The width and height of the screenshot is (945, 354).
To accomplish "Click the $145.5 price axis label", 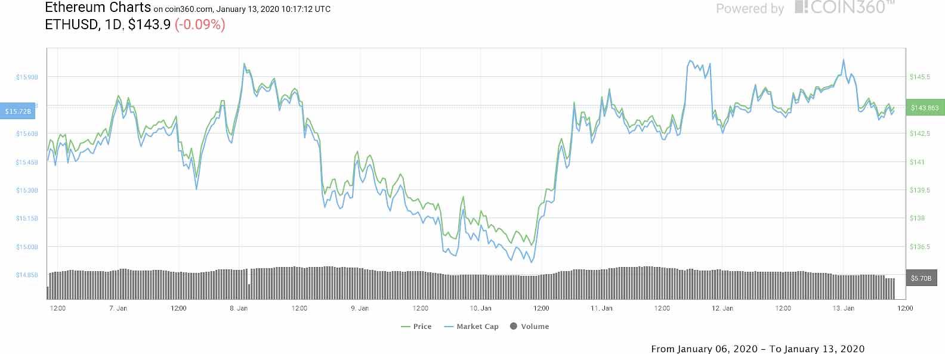I will (921, 77).
